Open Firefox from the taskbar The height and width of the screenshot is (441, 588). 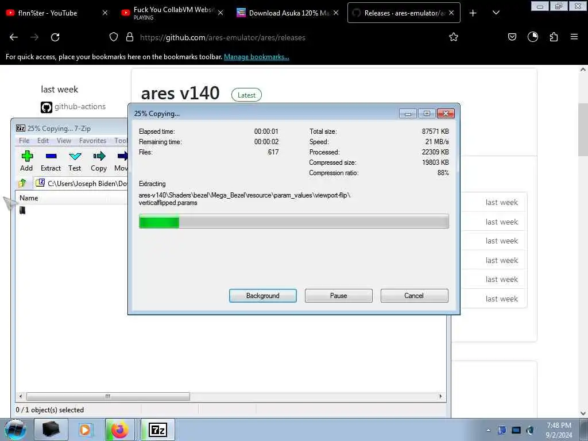pos(119,430)
